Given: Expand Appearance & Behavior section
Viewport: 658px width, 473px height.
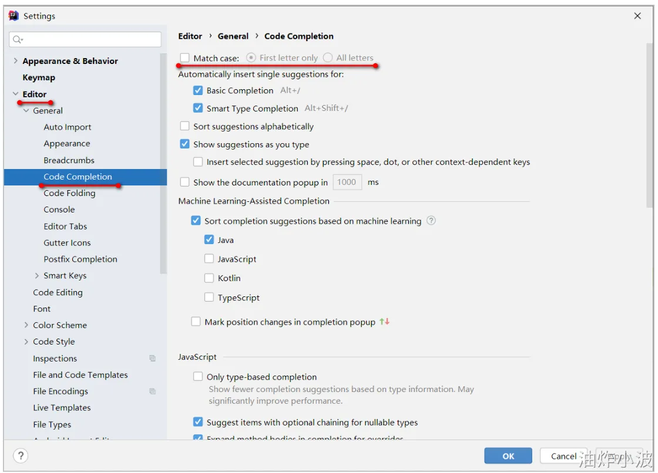Looking at the screenshot, I should [15, 61].
